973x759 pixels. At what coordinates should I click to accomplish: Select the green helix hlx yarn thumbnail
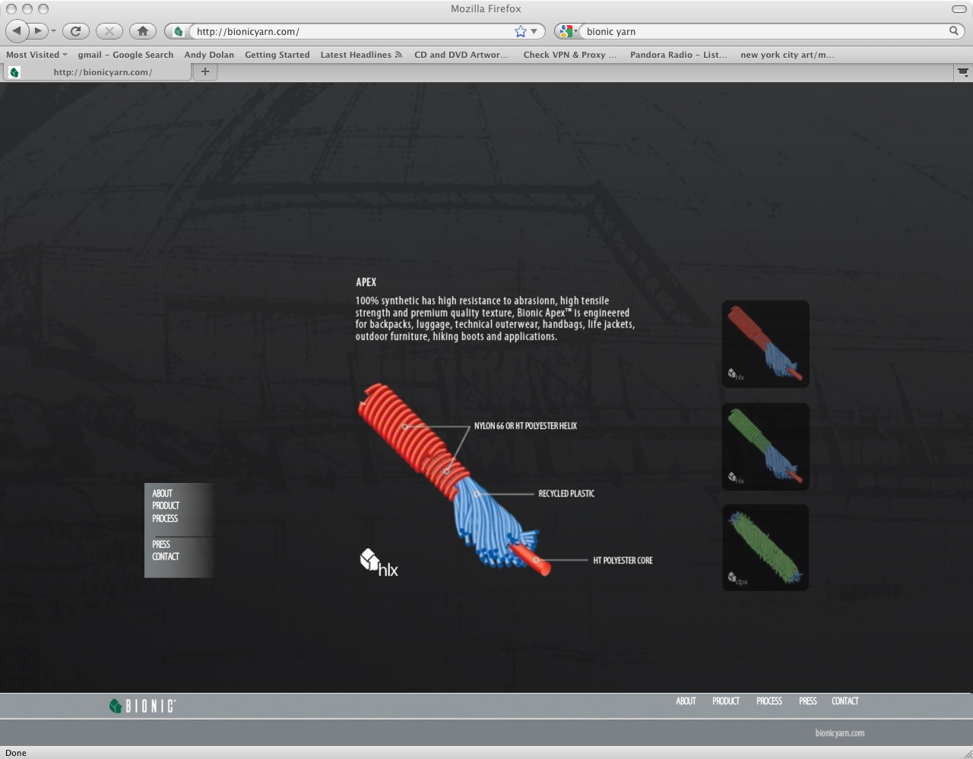(765, 446)
